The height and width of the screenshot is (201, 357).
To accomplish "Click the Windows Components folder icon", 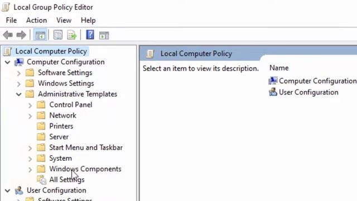I will pyautogui.click(x=41, y=169).
